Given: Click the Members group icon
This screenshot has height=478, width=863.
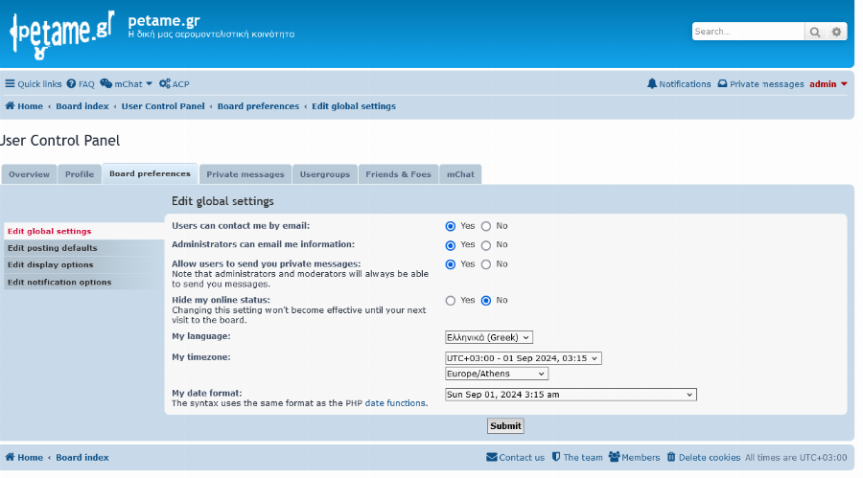Looking at the screenshot, I should coord(615,457).
